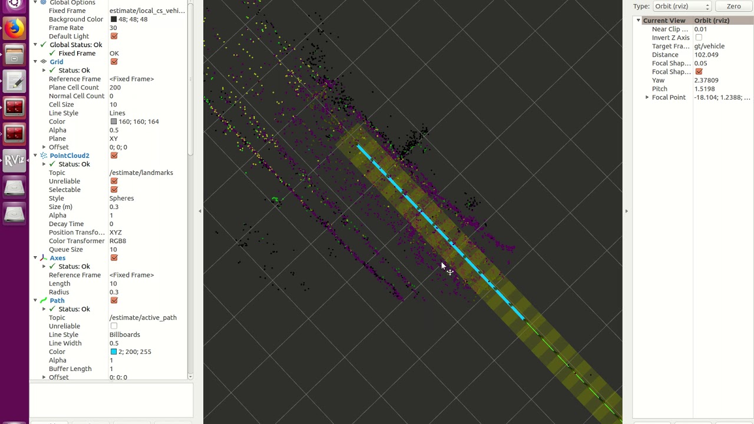Expand the Focal Point property
Screen dimensions: 754x424
[647, 97]
